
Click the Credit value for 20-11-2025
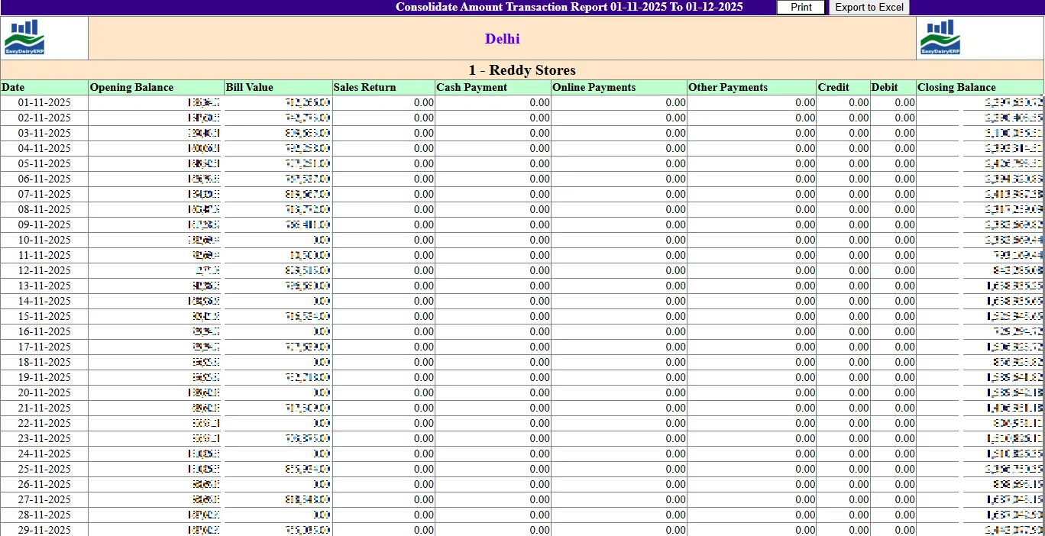tap(859, 392)
